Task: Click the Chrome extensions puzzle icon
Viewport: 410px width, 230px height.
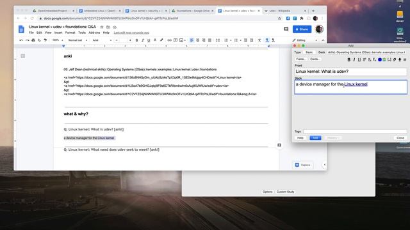Action: pyautogui.click(x=302, y=19)
